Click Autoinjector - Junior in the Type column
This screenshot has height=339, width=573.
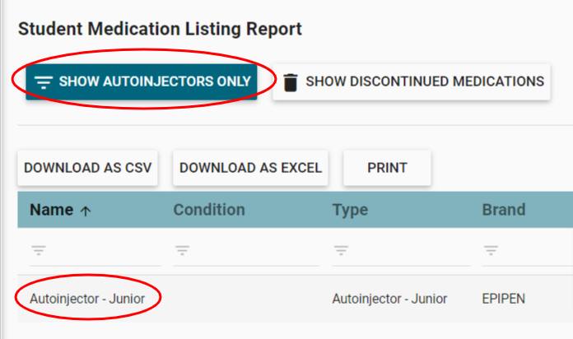coord(389,299)
